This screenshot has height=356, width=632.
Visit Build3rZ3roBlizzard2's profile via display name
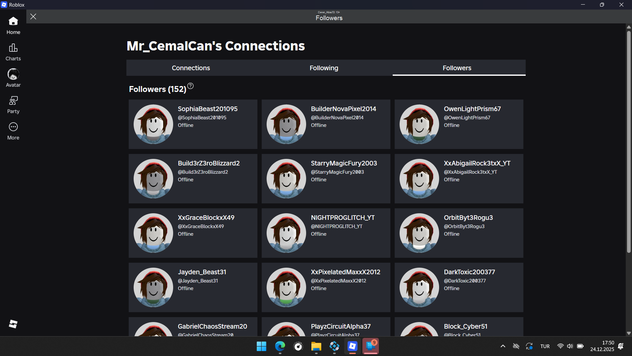pyautogui.click(x=209, y=163)
